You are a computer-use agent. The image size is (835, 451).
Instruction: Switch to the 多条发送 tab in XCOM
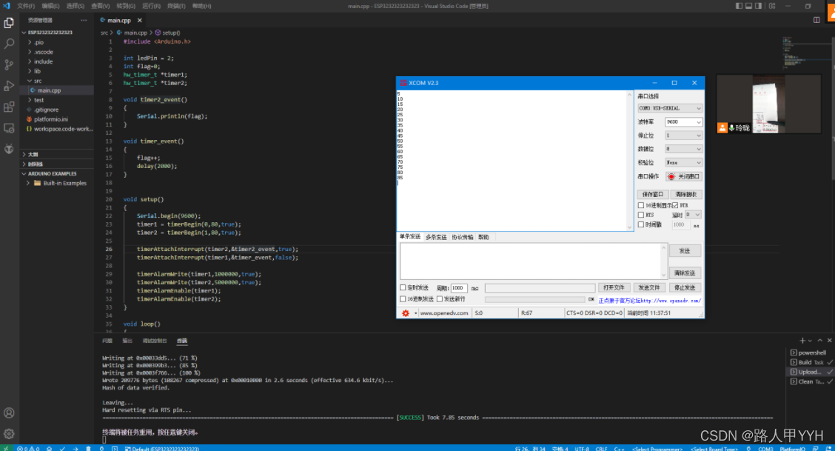click(x=436, y=237)
